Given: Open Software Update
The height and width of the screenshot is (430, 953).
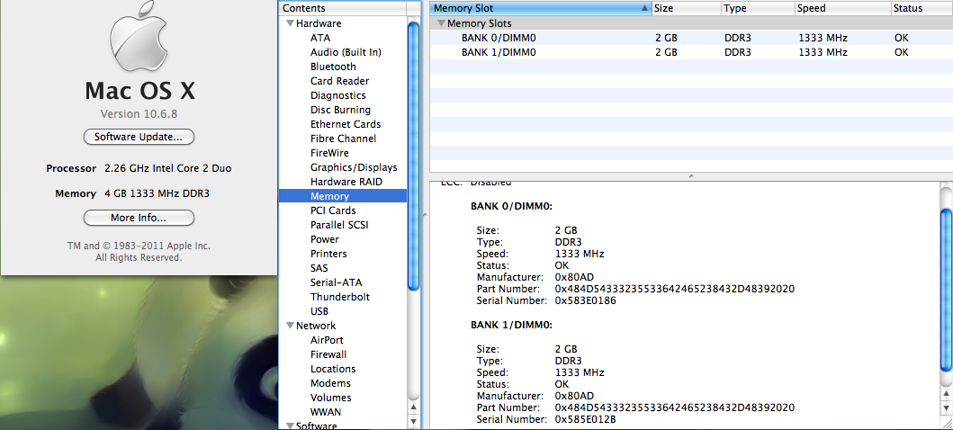Looking at the screenshot, I should point(139,137).
